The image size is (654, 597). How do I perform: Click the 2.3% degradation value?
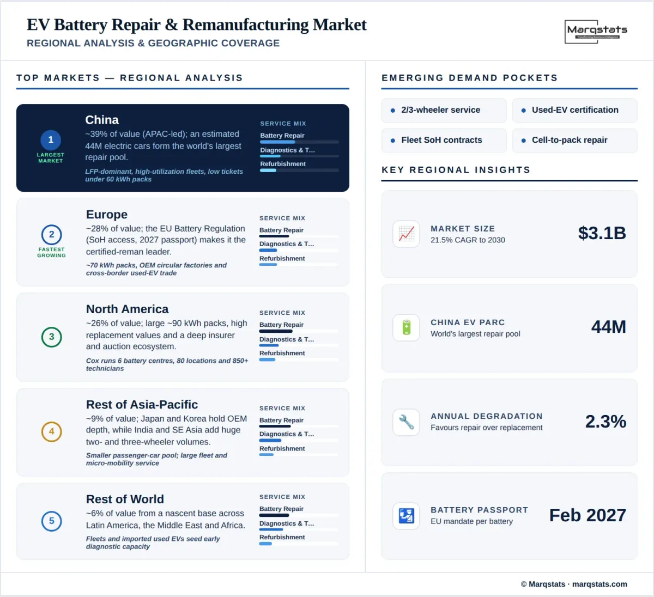coord(605,421)
